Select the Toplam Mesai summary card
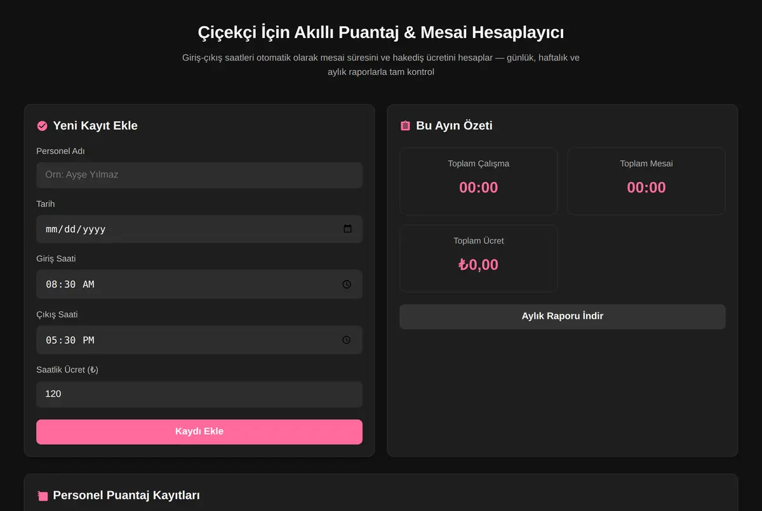762x511 pixels. pyautogui.click(x=646, y=181)
